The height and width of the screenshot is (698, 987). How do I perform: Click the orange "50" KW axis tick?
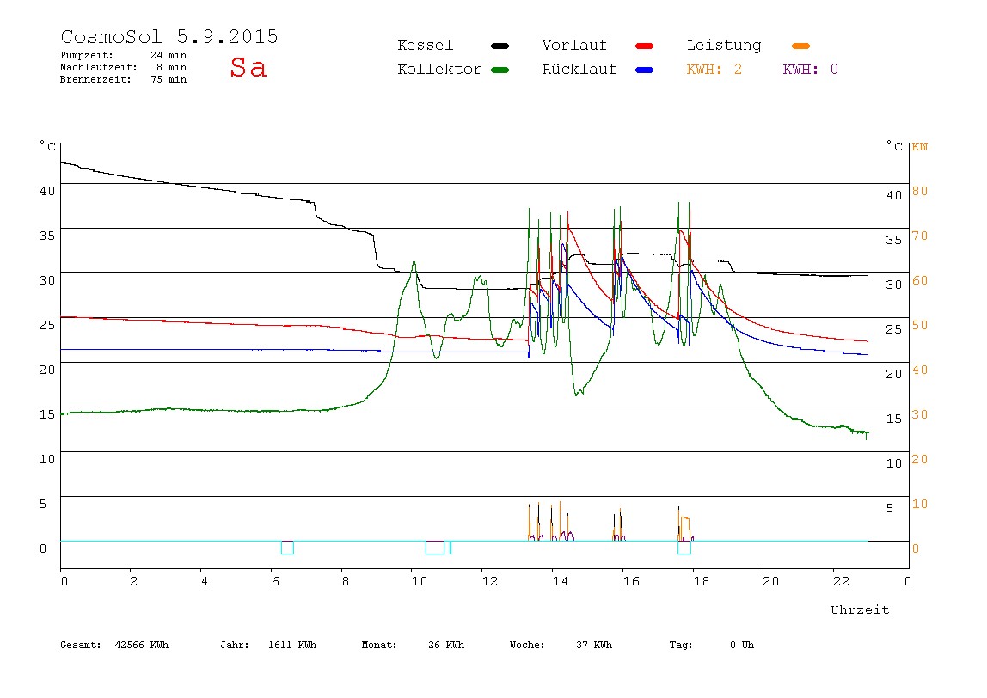(920, 325)
